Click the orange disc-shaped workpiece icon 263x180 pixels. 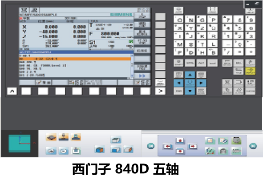click(x=51, y=137)
